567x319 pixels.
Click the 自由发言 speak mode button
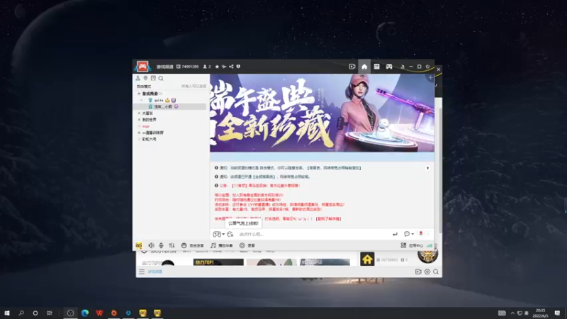coord(192,245)
